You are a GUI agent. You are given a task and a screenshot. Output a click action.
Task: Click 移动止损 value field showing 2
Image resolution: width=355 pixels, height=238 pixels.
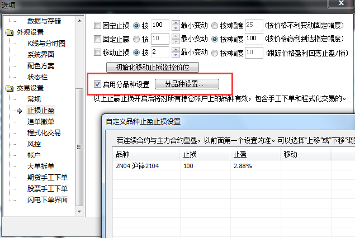160,53
